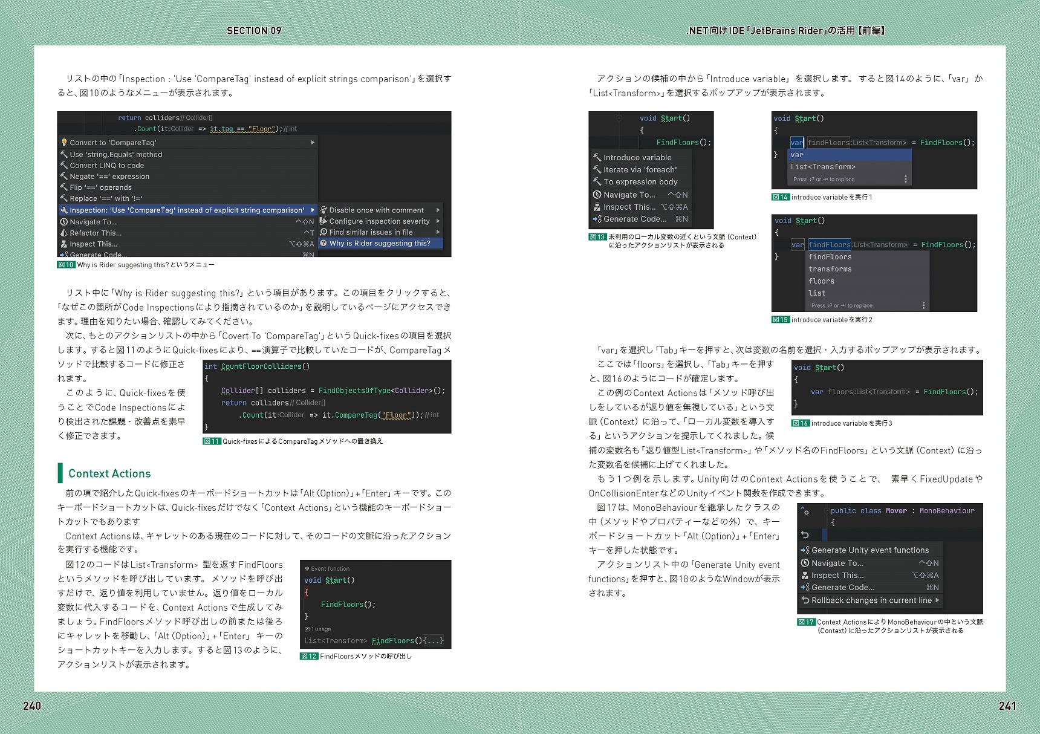Pick 'List<Transform>' in the type popup
1040x734 pixels.
(823, 167)
